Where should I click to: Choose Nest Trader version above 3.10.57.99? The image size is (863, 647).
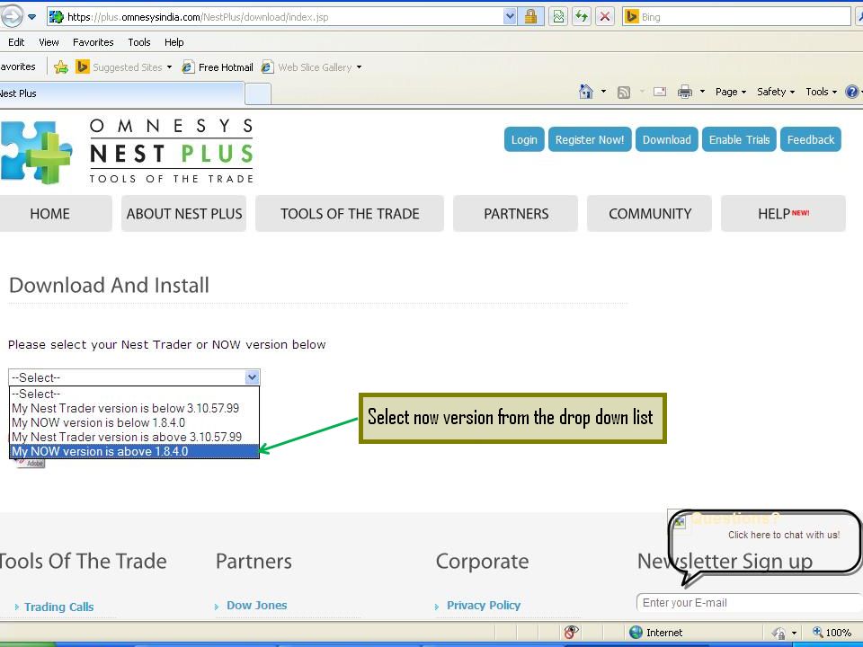click(134, 437)
